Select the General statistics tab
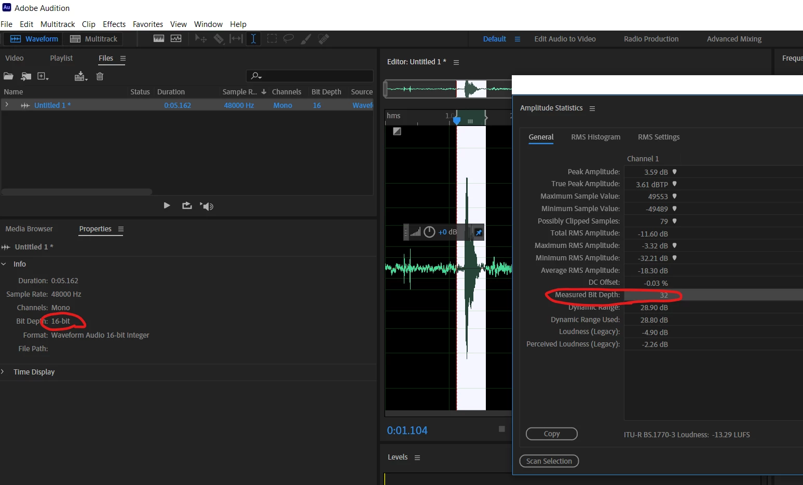Screen dimensions: 803x485 click(541, 137)
